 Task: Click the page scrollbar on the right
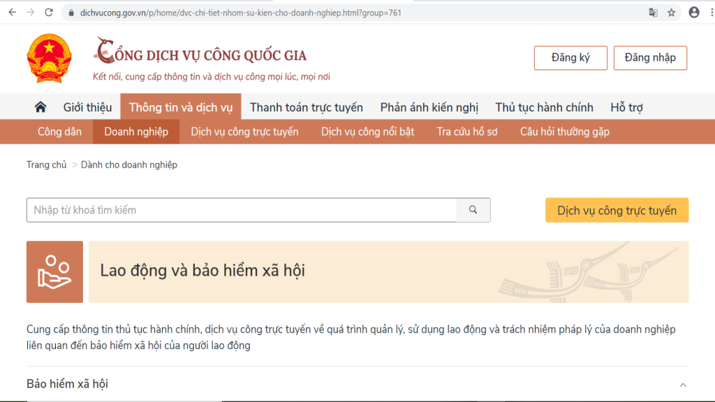pyautogui.click(x=711, y=209)
